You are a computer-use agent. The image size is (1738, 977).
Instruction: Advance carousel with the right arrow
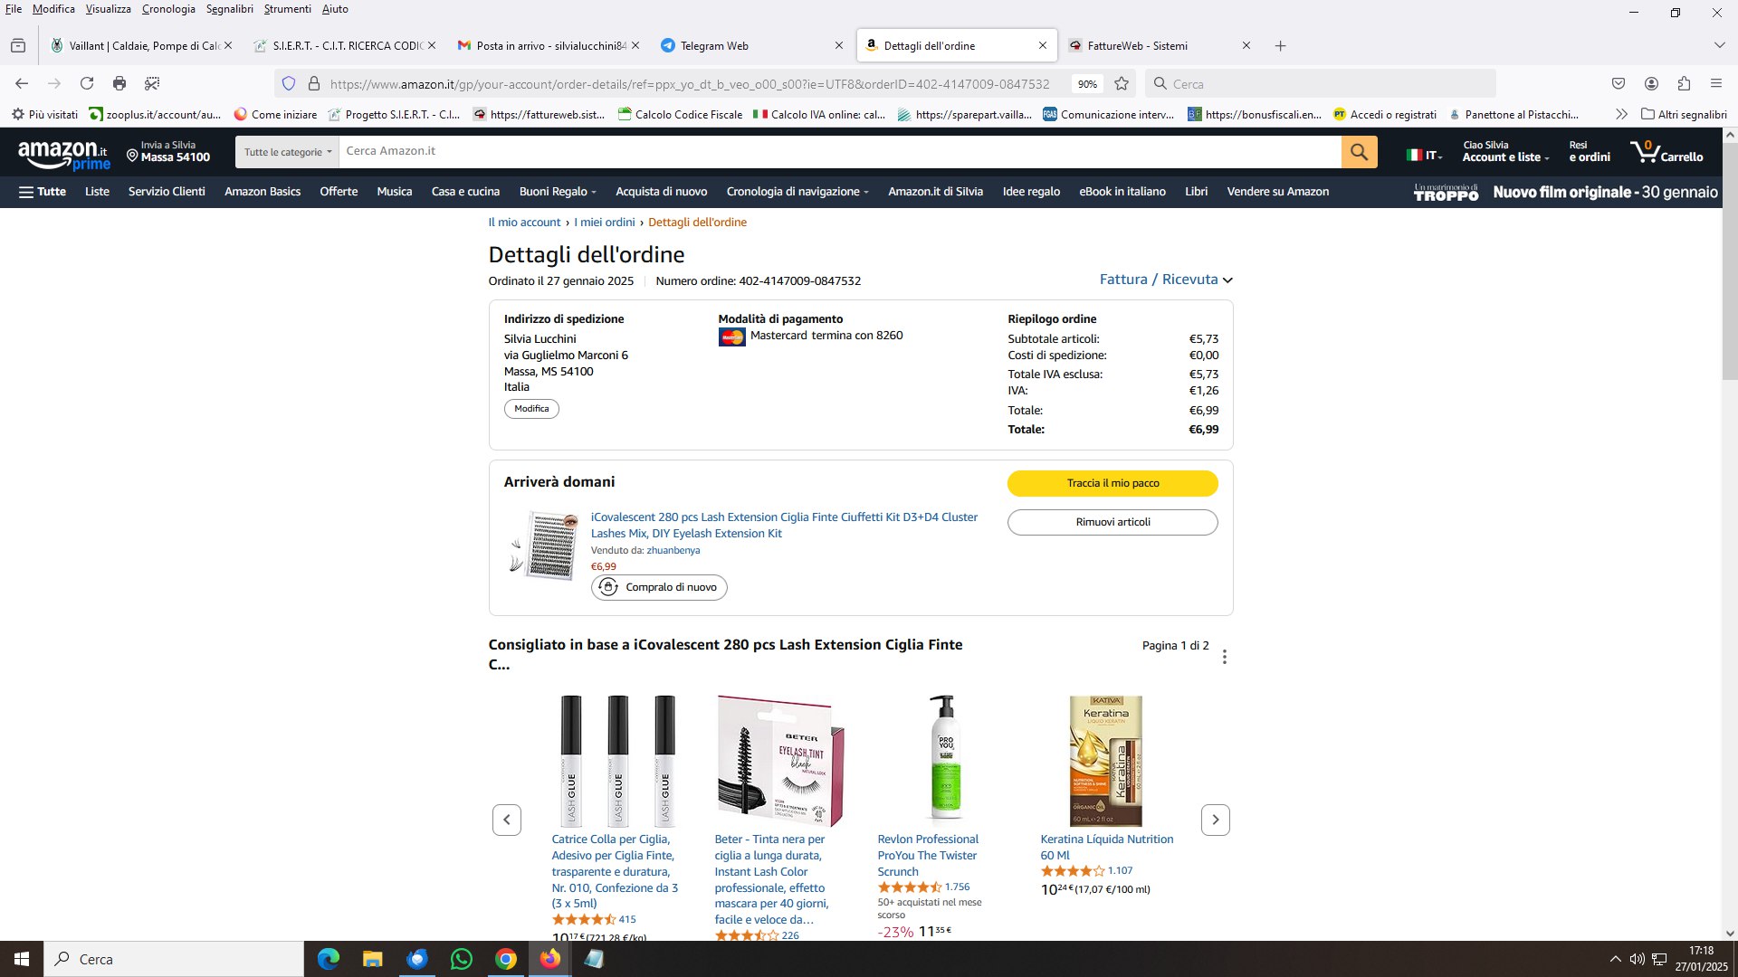click(1215, 820)
